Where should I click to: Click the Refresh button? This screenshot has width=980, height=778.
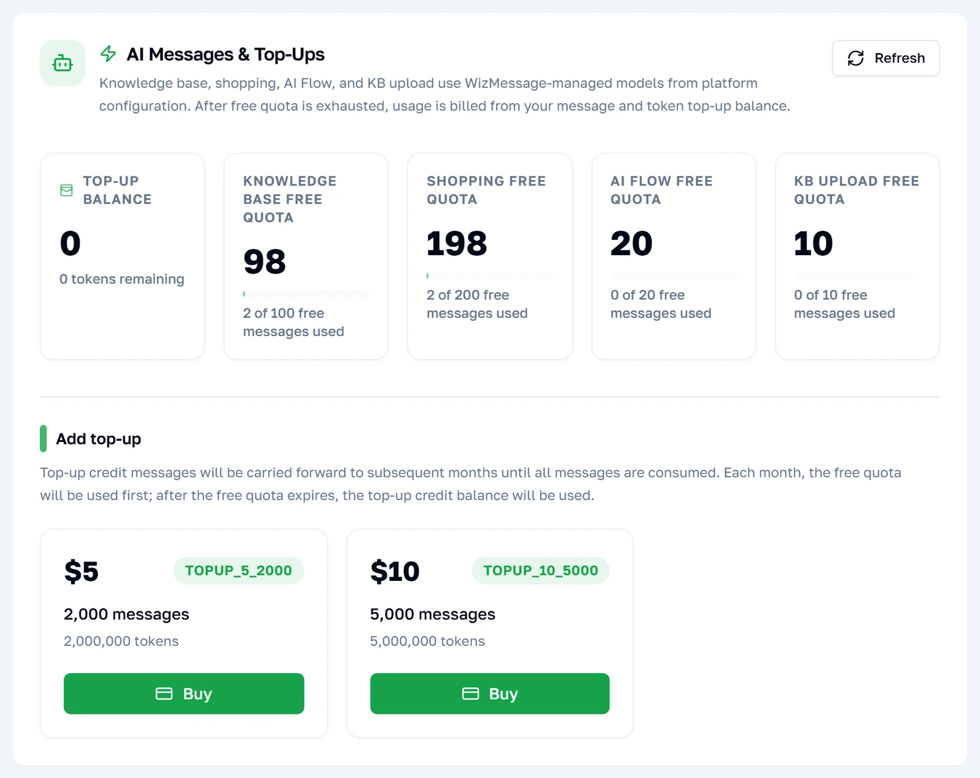(x=886, y=58)
